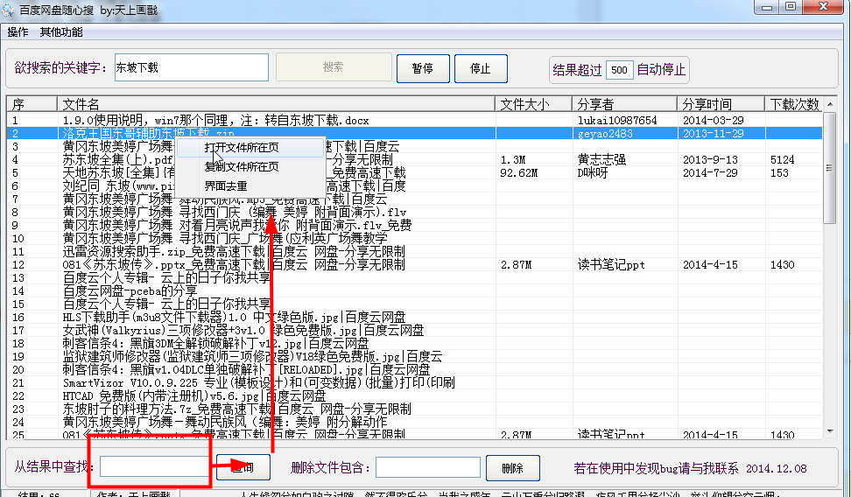Pause the search with 暂停 button
Image resolution: width=851 pixels, height=497 pixels.
[423, 68]
